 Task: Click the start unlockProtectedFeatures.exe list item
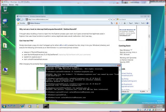pos(36,60)
